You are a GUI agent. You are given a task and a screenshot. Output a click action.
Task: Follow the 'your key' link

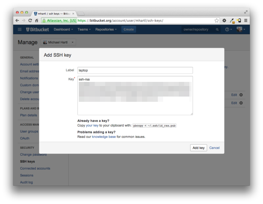coord(92,125)
